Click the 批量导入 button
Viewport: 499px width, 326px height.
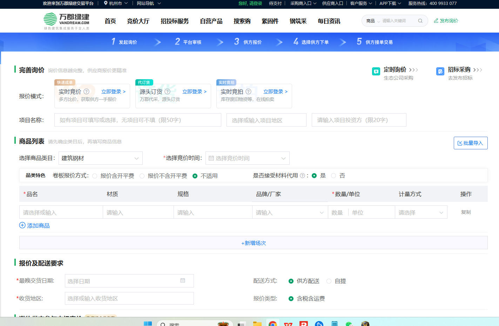pos(470,143)
